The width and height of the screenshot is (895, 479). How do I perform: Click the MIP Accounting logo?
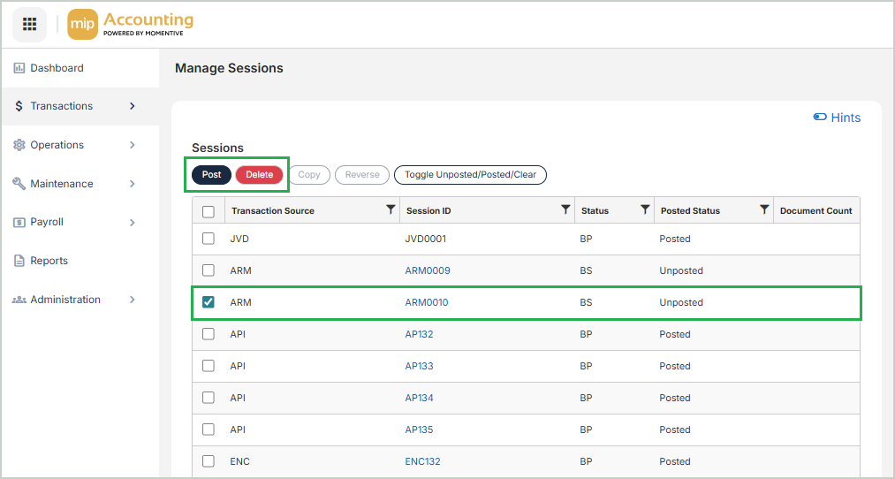(x=131, y=24)
